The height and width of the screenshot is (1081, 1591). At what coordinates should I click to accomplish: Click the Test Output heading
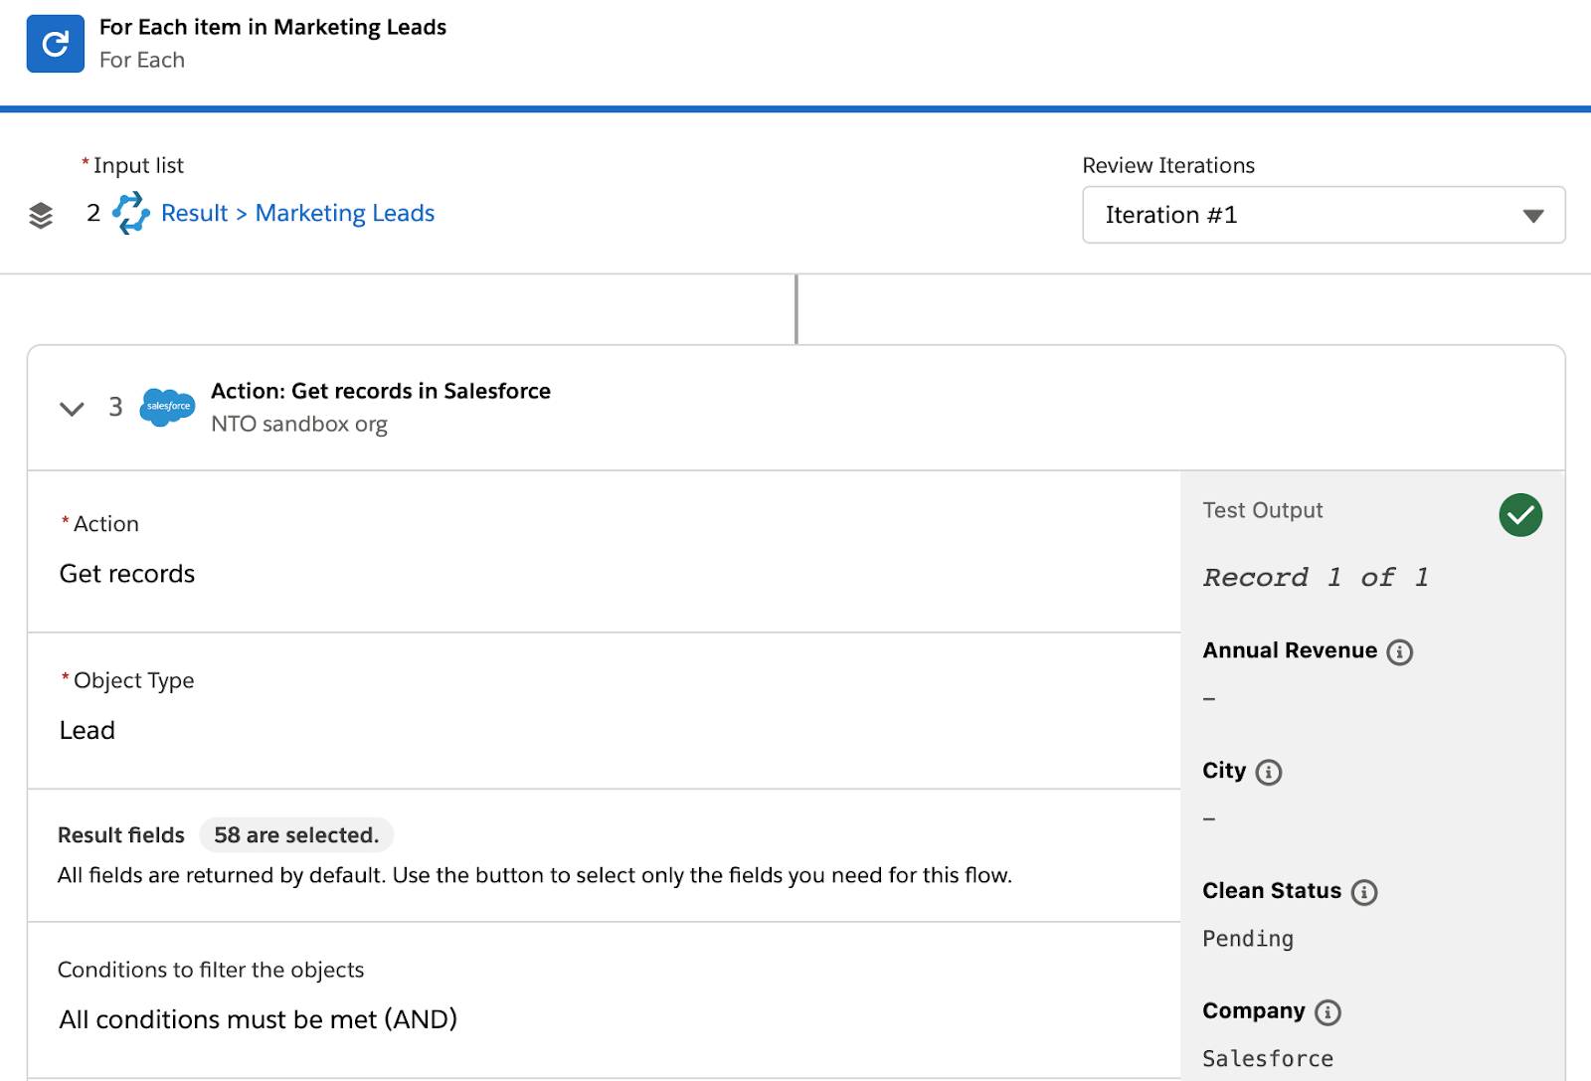tap(1263, 510)
